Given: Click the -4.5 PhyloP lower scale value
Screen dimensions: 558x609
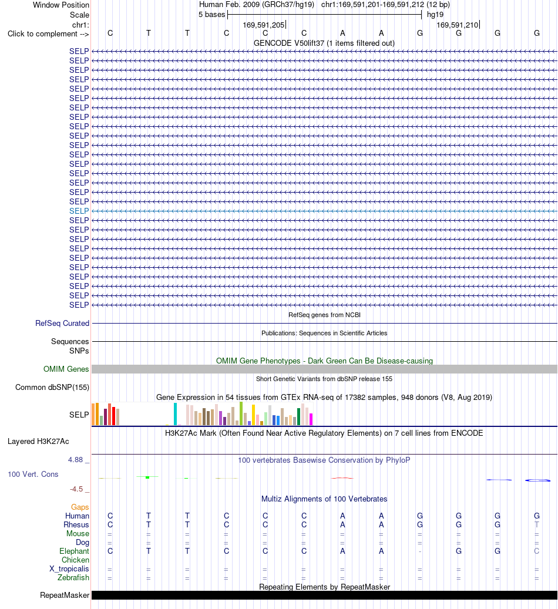Looking at the screenshot, I should (76, 489).
